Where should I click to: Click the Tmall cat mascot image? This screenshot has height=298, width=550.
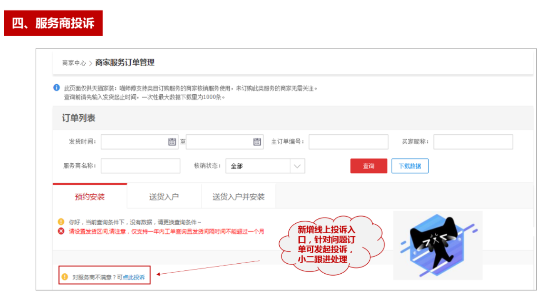[438, 245]
